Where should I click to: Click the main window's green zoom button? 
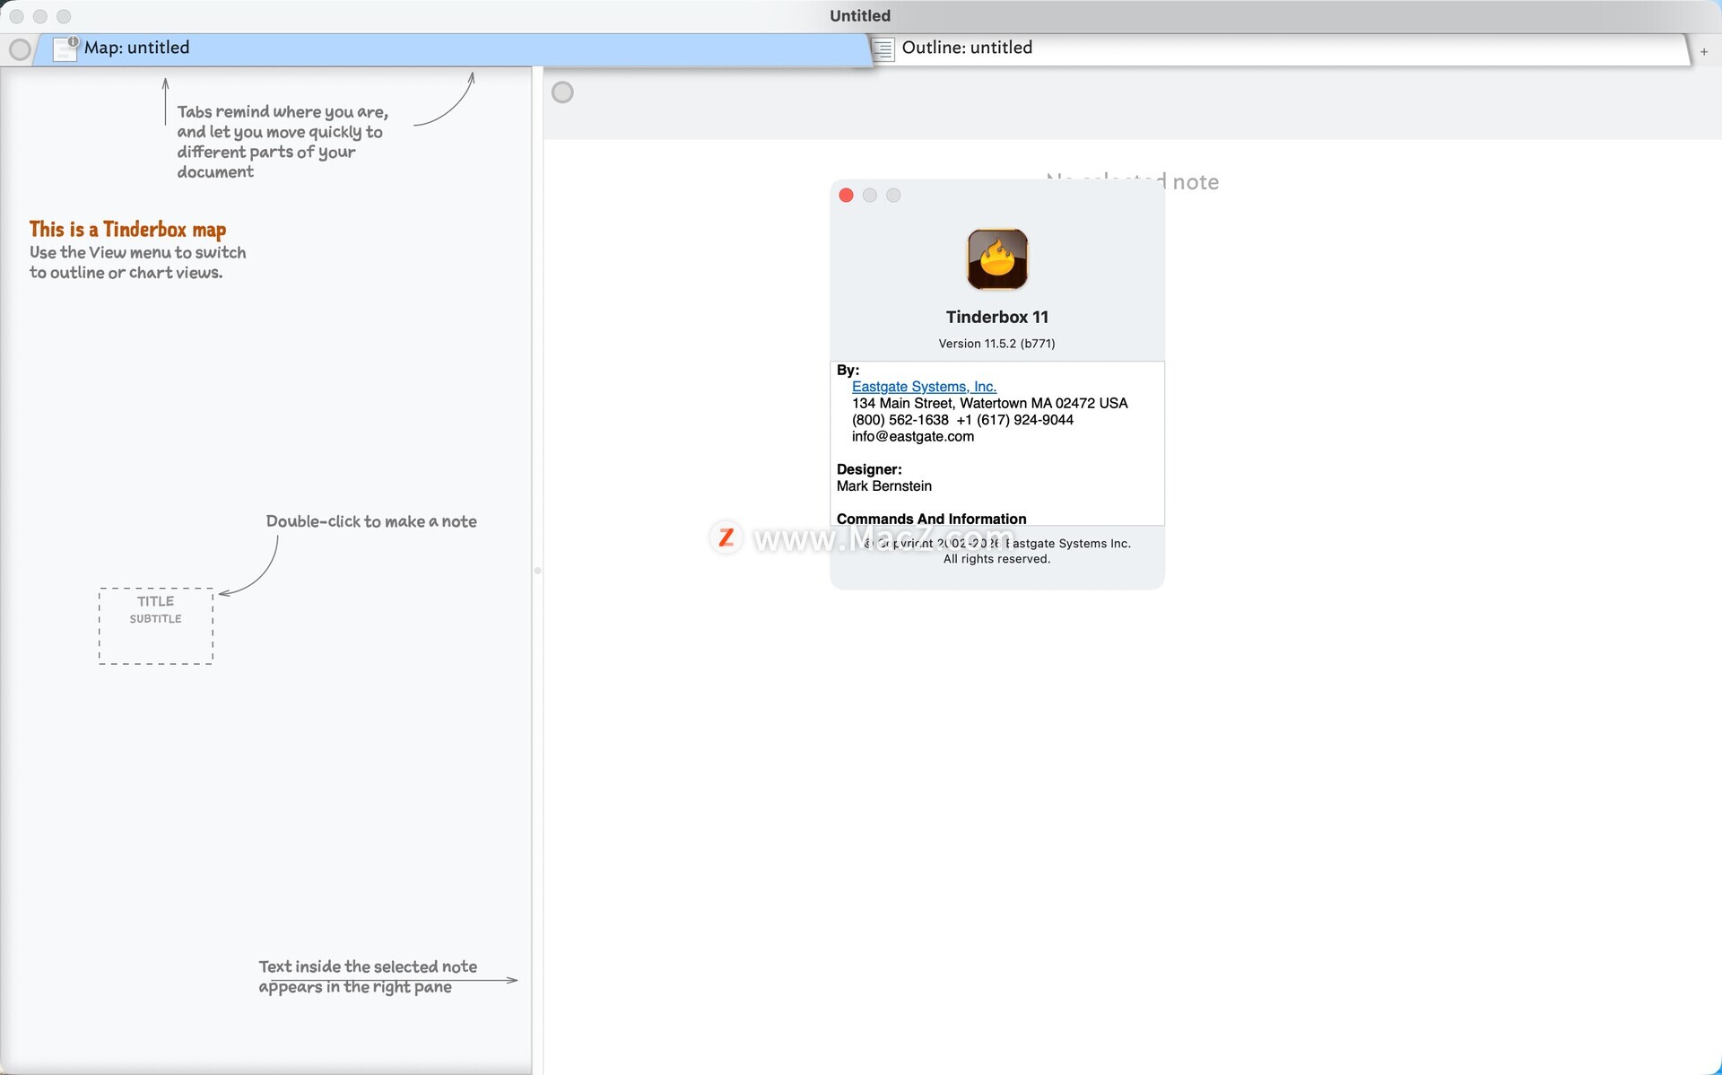click(x=64, y=16)
